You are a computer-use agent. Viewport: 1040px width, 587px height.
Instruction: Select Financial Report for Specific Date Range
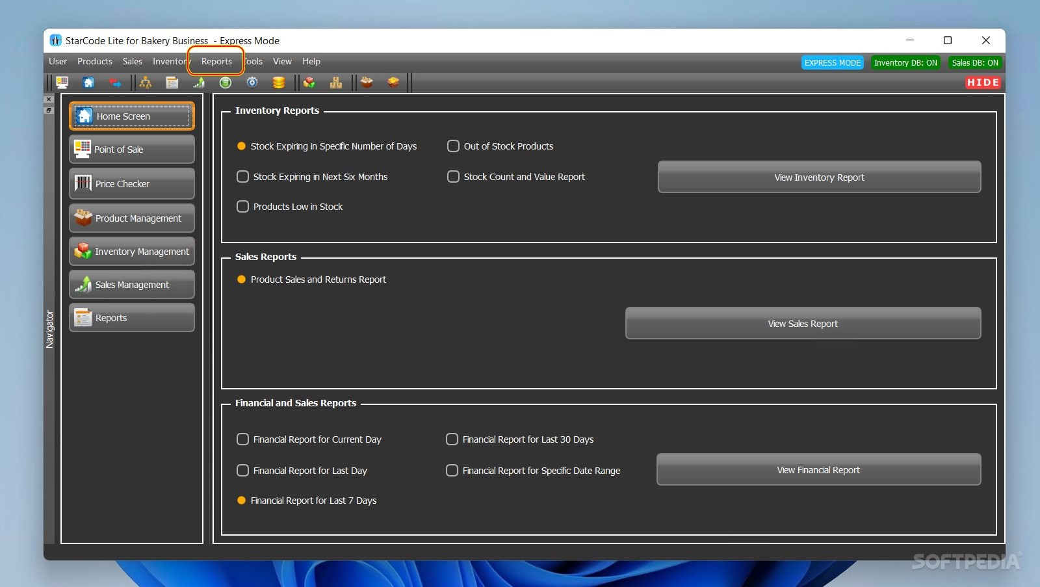point(533,471)
